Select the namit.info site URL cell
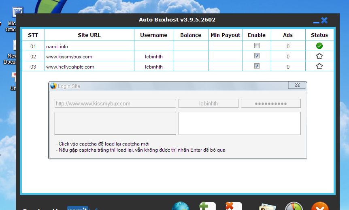The image size is (349, 210). (89, 46)
